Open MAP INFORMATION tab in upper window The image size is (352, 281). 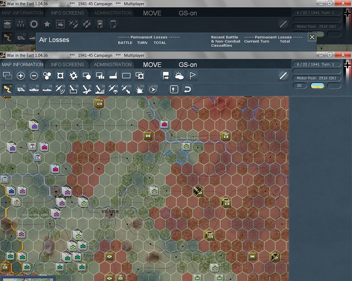22,13
